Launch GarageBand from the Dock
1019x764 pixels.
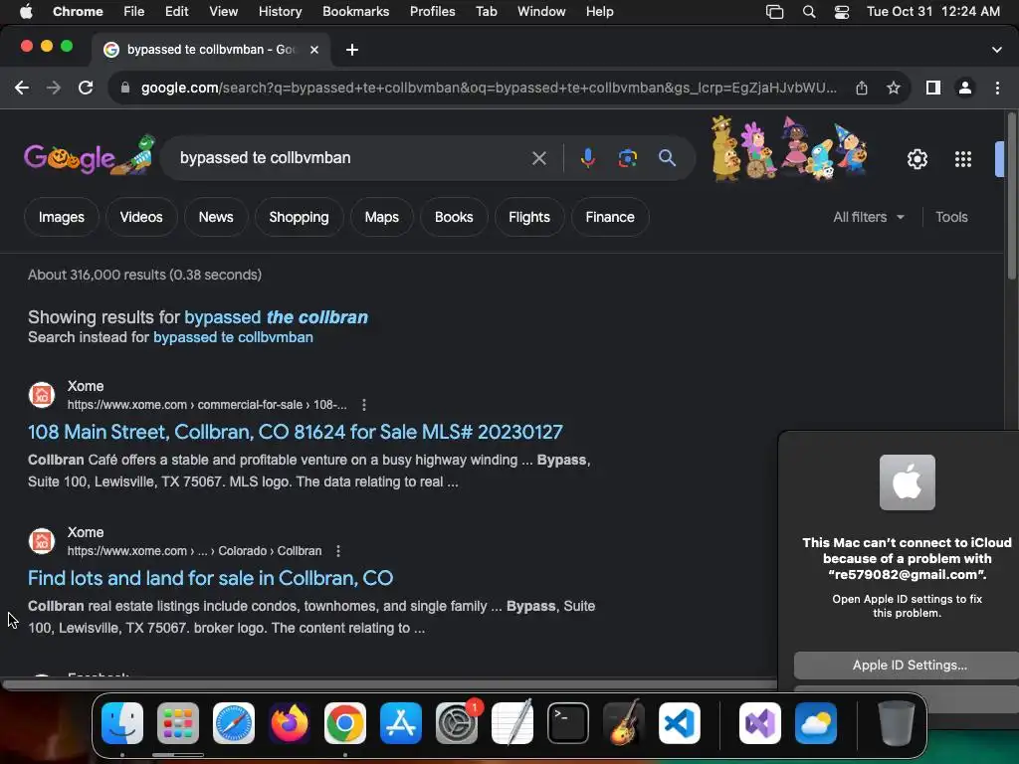tap(624, 723)
